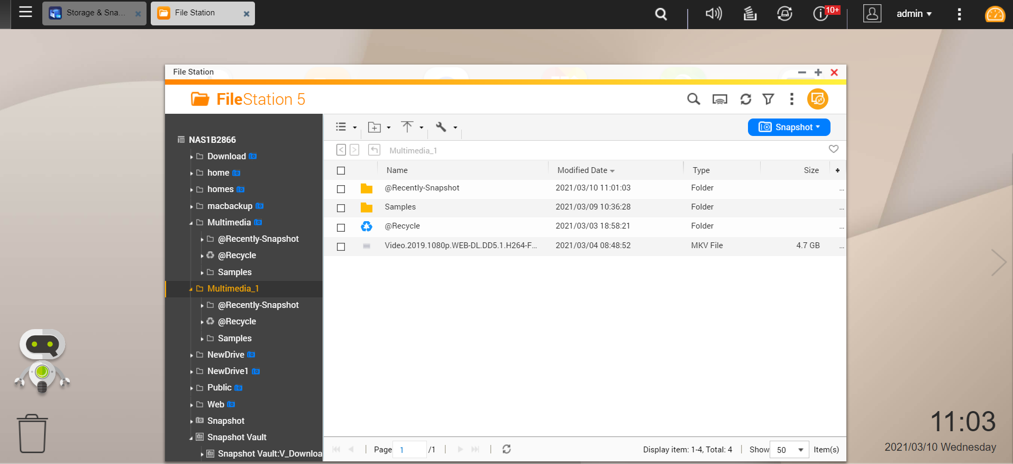Check the box beside the MKV video file
The width and height of the screenshot is (1013, 464).
pos(341,247)
